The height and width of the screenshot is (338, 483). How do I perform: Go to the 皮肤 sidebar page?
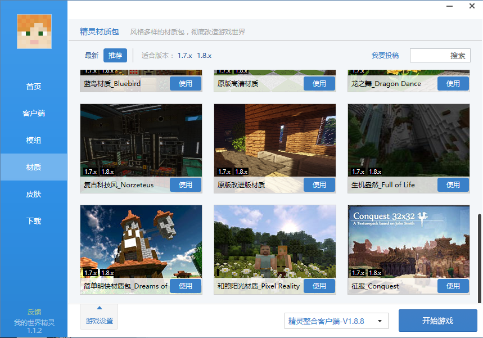(x=34, y=194)
